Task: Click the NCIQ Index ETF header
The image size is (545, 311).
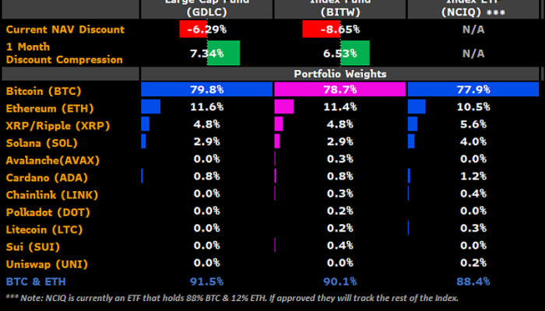Action: [473, 9]
